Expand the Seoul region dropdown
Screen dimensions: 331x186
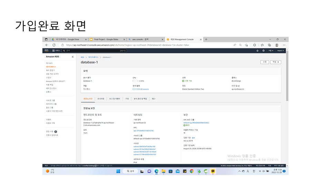(x=271, y=51)
